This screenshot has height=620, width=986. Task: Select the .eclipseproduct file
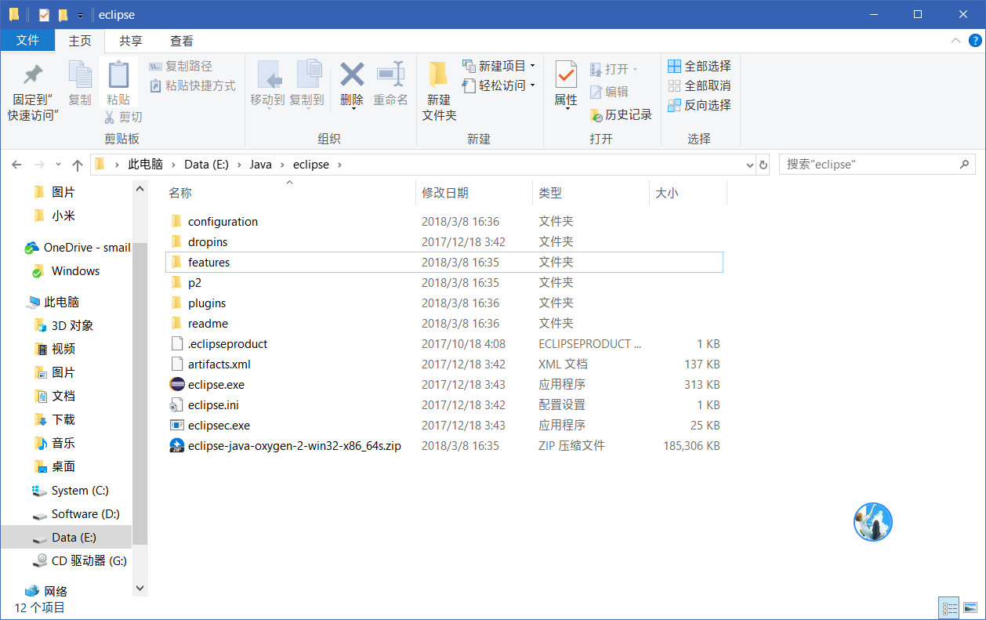444,343
